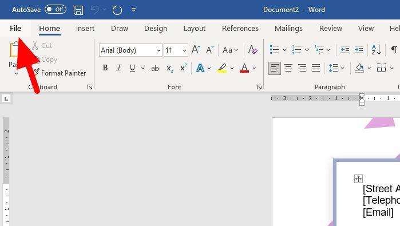Screen dimensions: 400x226
Task: Toggle the AutoSave switch
Action: (x=56, y=10)
